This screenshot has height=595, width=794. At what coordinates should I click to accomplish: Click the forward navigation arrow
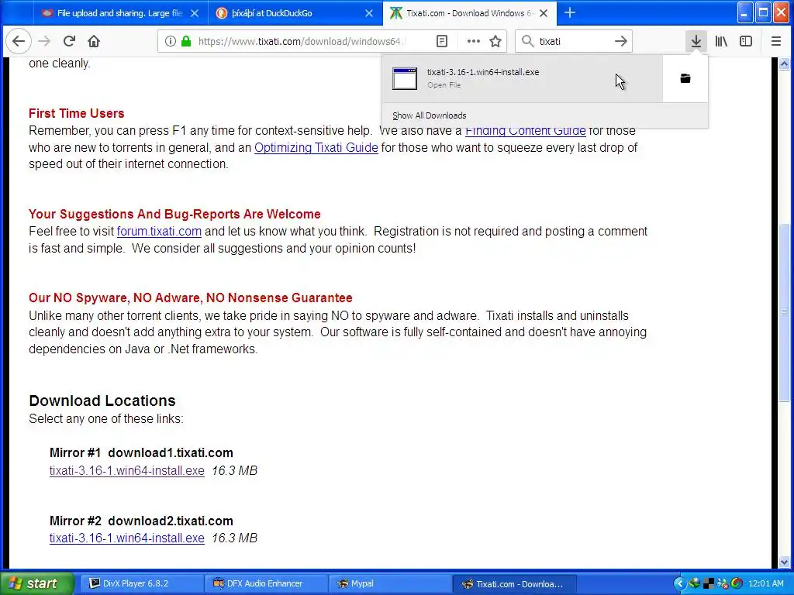click(44, 41)
